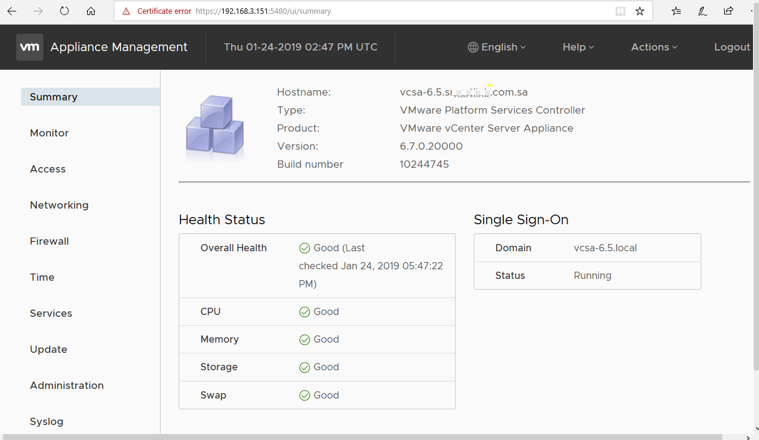Go to browser home icon
The width and height of the screenshot is (759, 440).
point(91,11)
